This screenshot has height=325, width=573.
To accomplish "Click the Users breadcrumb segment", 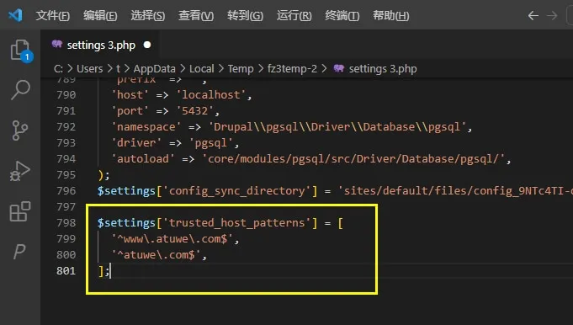I will tap(89, 69).
